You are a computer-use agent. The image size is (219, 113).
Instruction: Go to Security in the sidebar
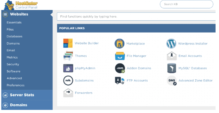point(13,64)
